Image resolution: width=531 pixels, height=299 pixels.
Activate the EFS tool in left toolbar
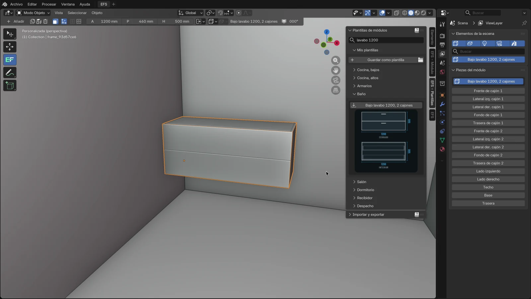click(x=10, y=60)
